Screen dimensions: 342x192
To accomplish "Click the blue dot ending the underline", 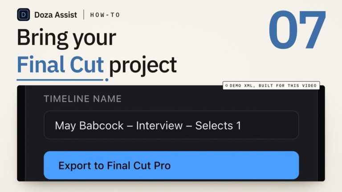I will pos(107,80).
